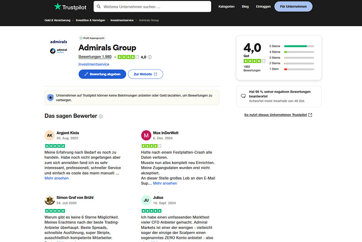Click the 1980 Bewertungen count in summary card
This screenshot has height=242, width=362.
pyautogui.click(x=252, y=68)
